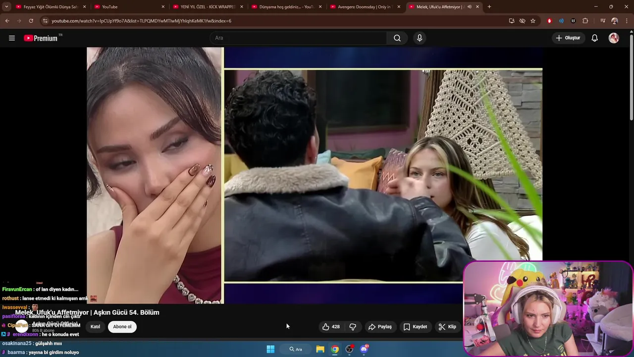The width and height of the screenshot is (634, 357).
Task: Save video with Kaydet button
Action: click(x=415, y=327)
